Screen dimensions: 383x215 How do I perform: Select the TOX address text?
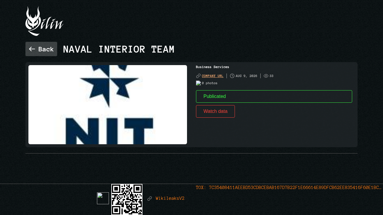pyautogui.click(x=289, y=188)
